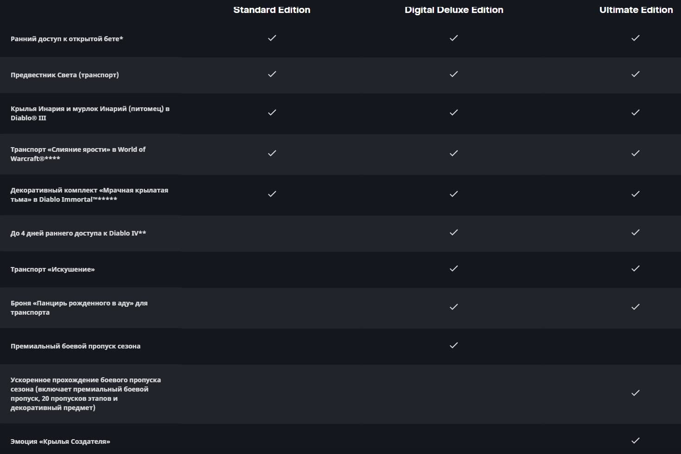681x454 pixels.
Task: Click Digital Deluxe checkmark for Hellborn armor row
Action: click(x=454, y=307)
